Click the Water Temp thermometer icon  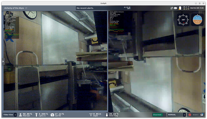[107, 115]
